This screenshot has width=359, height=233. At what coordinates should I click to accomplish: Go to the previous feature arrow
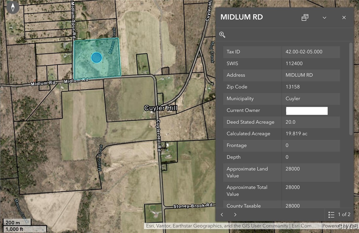tap(222, 214)
